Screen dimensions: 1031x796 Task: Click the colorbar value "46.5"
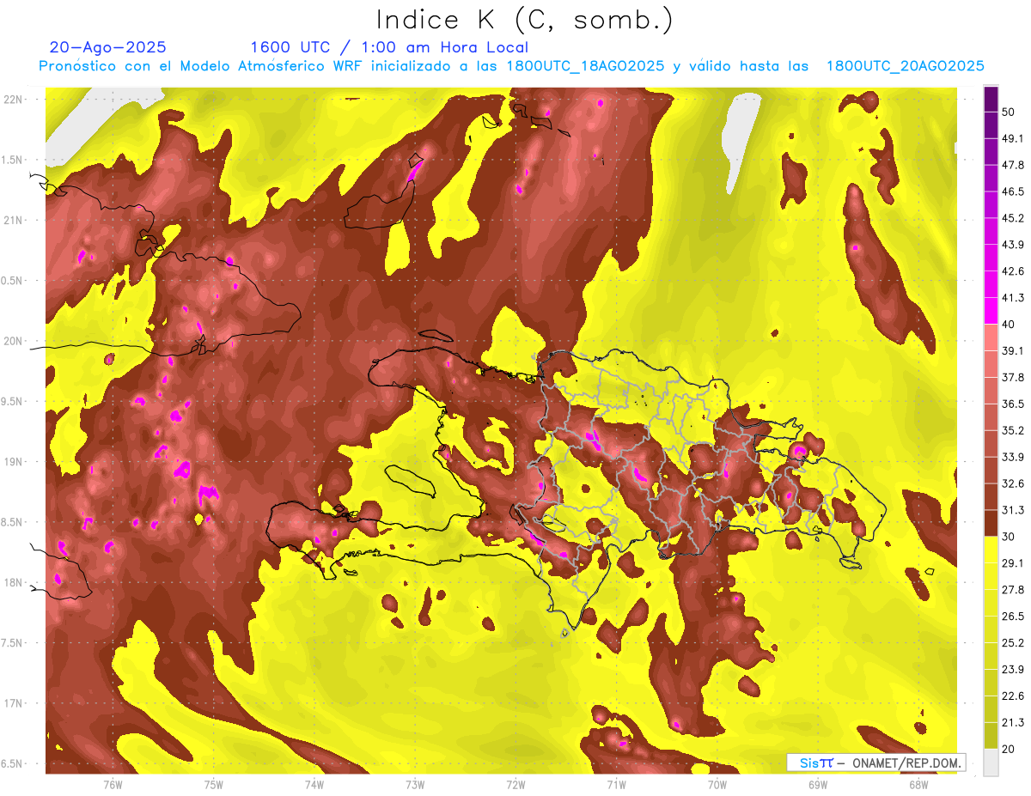tap(1012, 191)
